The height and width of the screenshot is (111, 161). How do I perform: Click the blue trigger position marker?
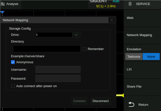(2, 13)
